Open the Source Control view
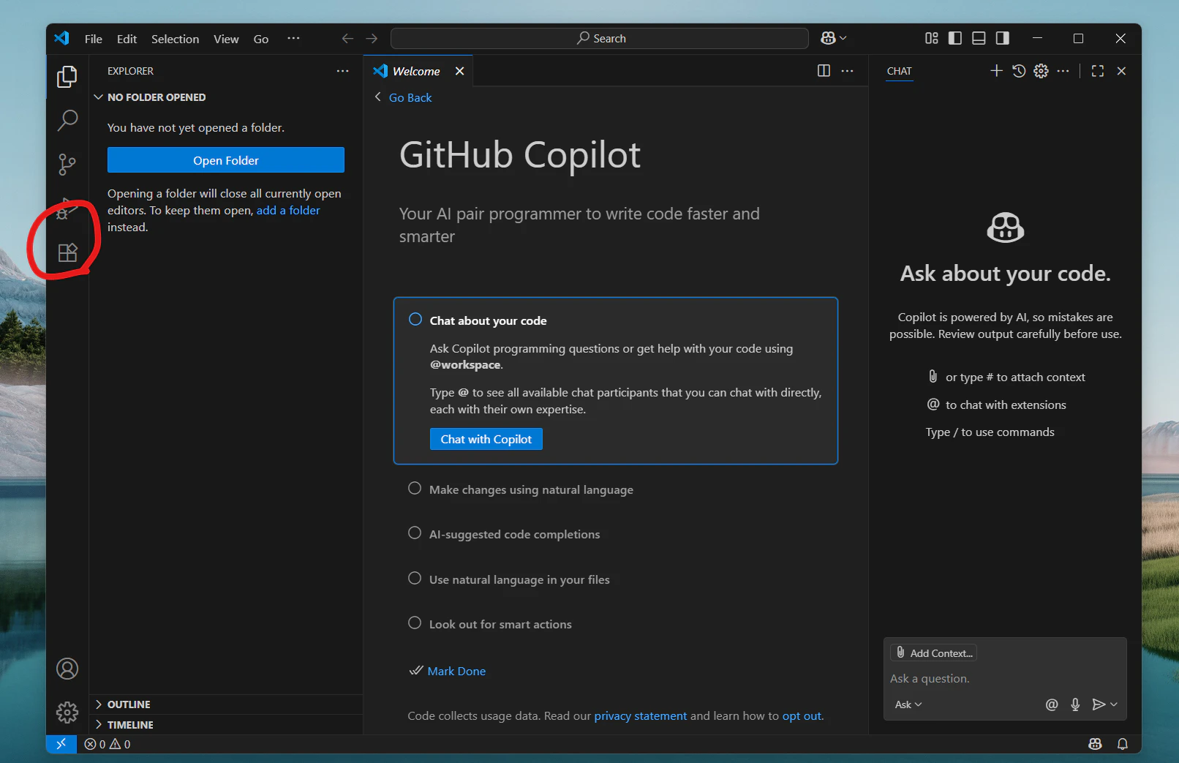The width and height of the screenshot is (1179, 763). click(67, 164)
